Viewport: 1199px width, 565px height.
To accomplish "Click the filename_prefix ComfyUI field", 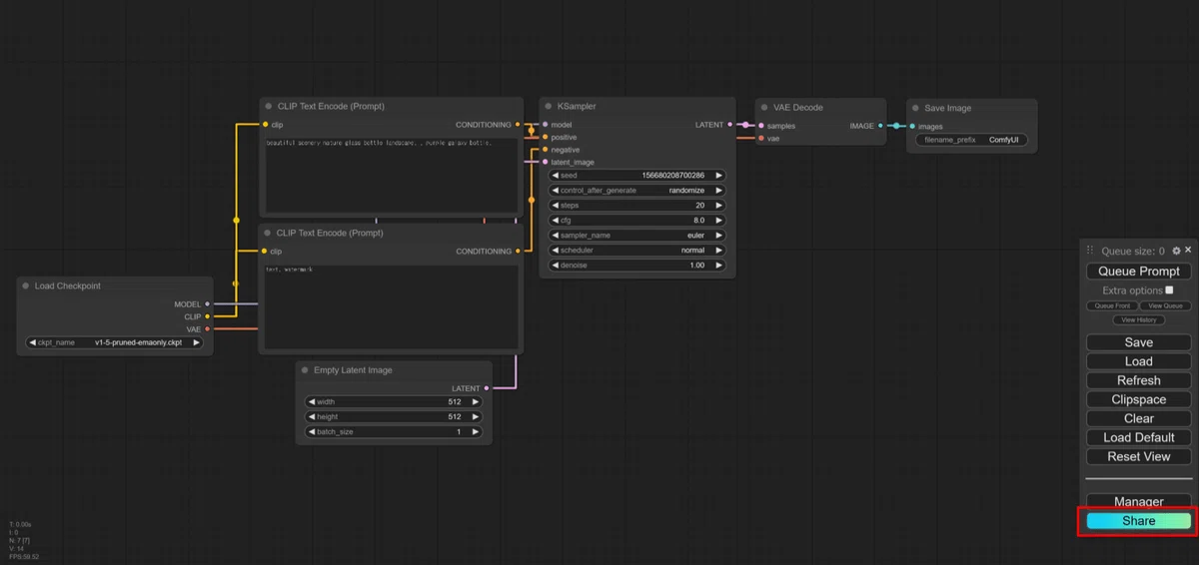I will (x=971, y=140).
